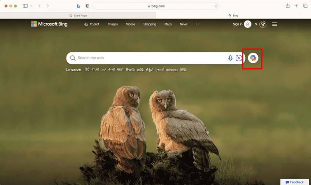Expand more options with three dots

coord(198,24)
